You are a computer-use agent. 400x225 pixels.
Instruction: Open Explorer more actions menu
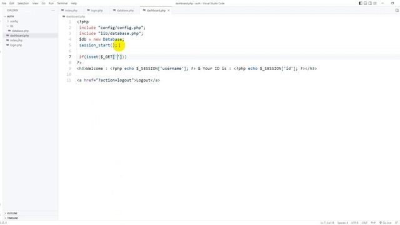click(x=52, y=11)
